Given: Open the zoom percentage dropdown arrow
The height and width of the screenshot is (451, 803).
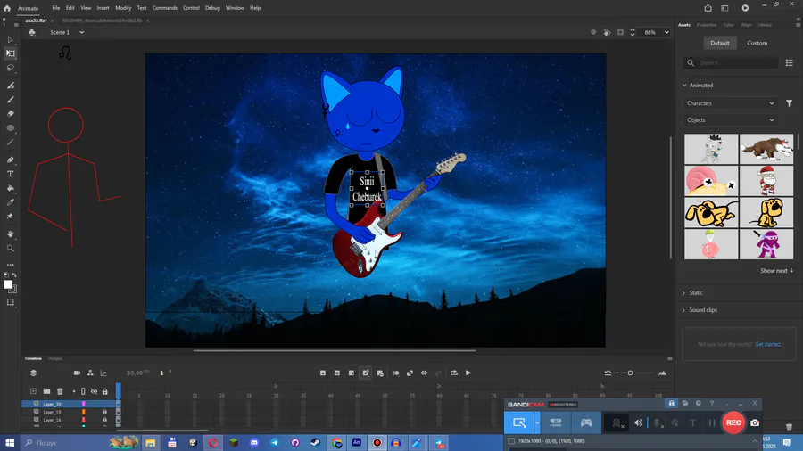Looking at the screenshot, I should (x=666, y=32).
